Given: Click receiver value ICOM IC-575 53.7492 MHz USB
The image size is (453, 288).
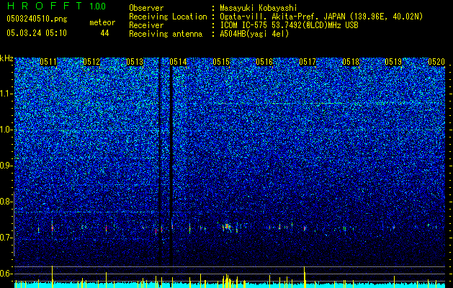Looking at the screenshot, I should (289, 25).
